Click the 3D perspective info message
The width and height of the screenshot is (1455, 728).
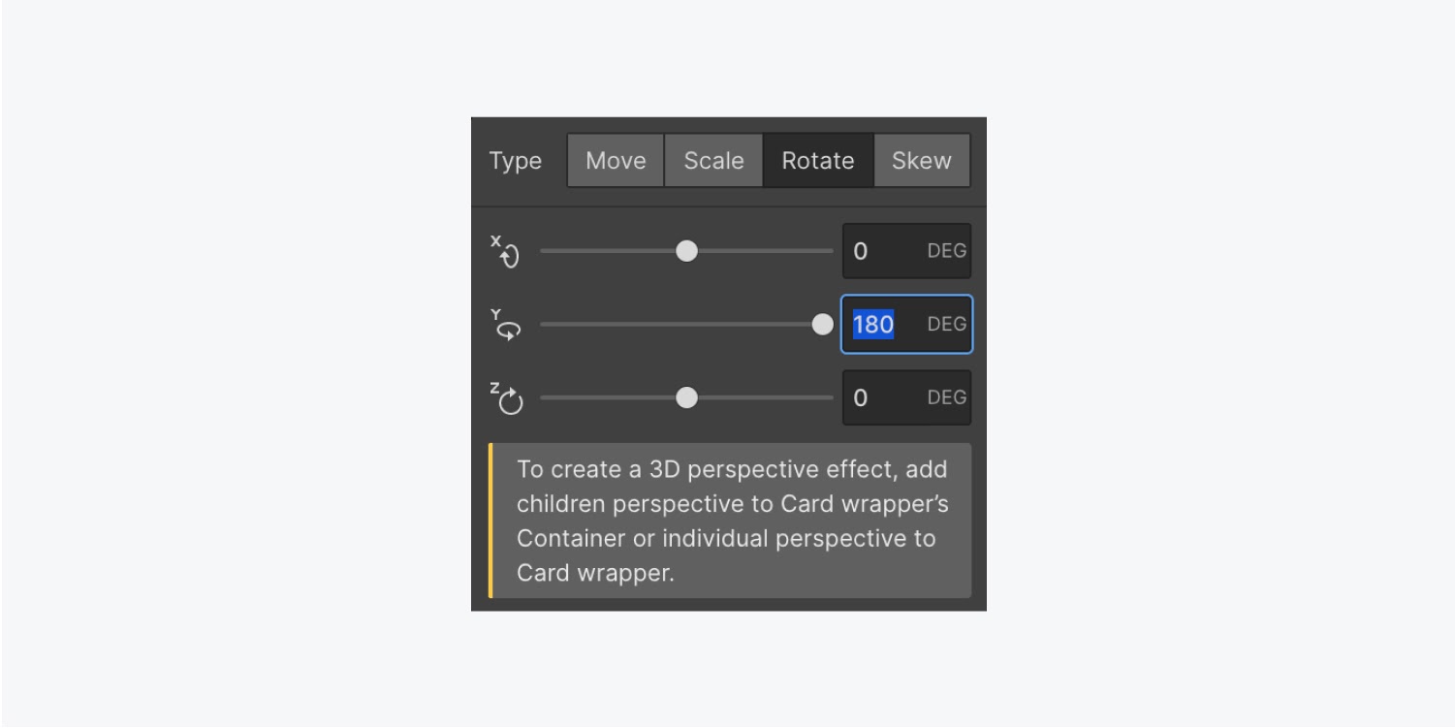730,521
